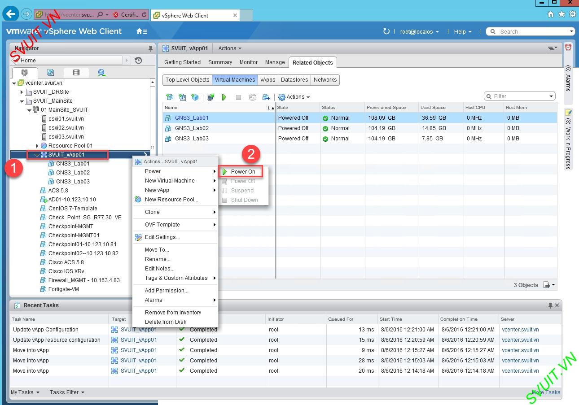The image size is (579, 405).
Task: Open VM console from the toolbar
Action: [x=211, y=97]
